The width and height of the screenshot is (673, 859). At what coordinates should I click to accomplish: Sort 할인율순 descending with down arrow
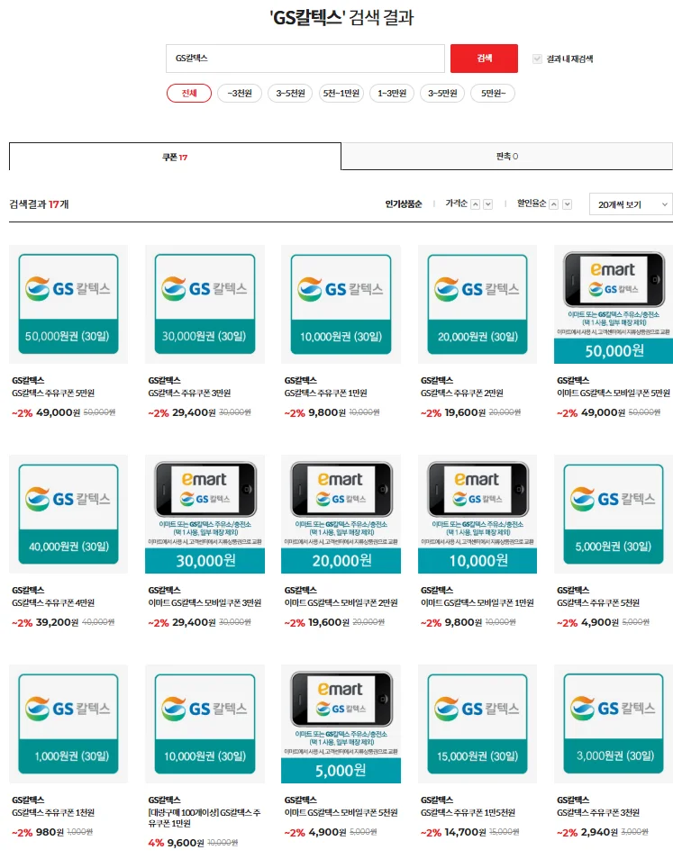point(568,204)
